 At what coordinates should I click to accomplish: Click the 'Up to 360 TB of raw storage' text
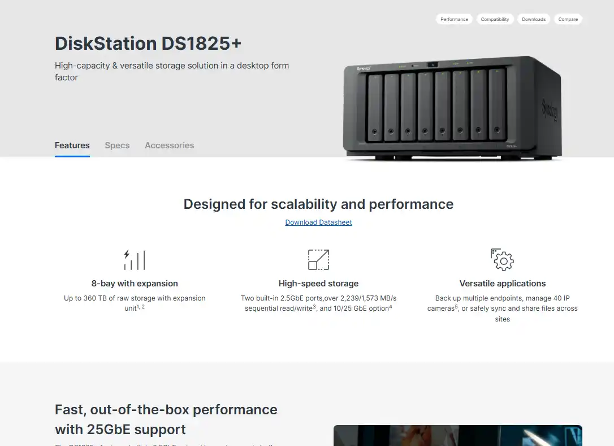[x=135, y=303]
